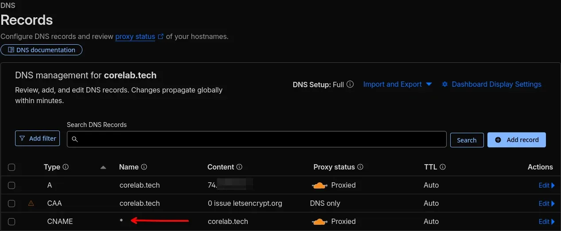Screen dimensions: 561x231
Task: Click the A record name corelab.tech
Action: point(140,185)
